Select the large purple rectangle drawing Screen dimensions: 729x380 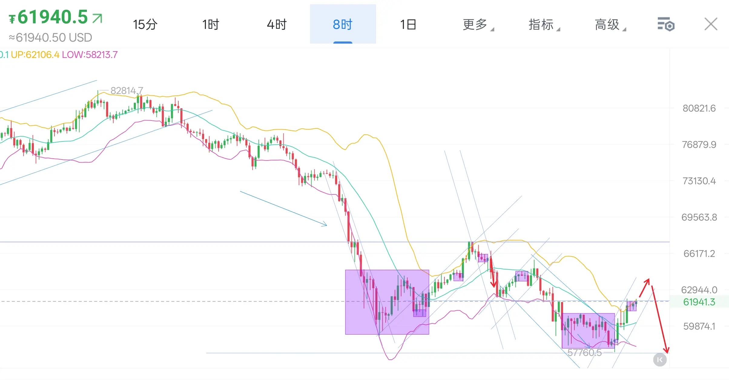click(x=387, y=302)
